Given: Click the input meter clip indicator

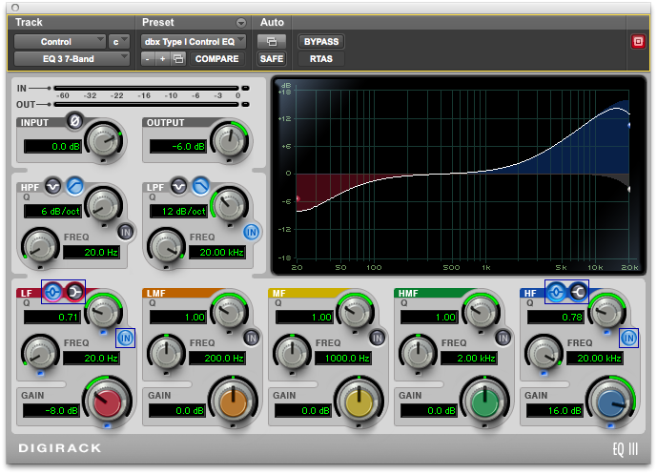Looking at the screenshot, I should click(245, 88).
